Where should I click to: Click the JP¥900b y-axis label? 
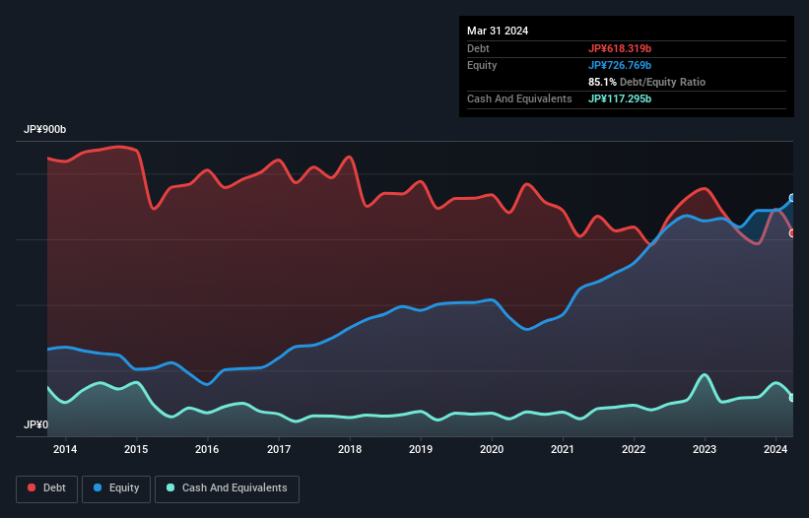pyautogui.click(x=45, y=129)
